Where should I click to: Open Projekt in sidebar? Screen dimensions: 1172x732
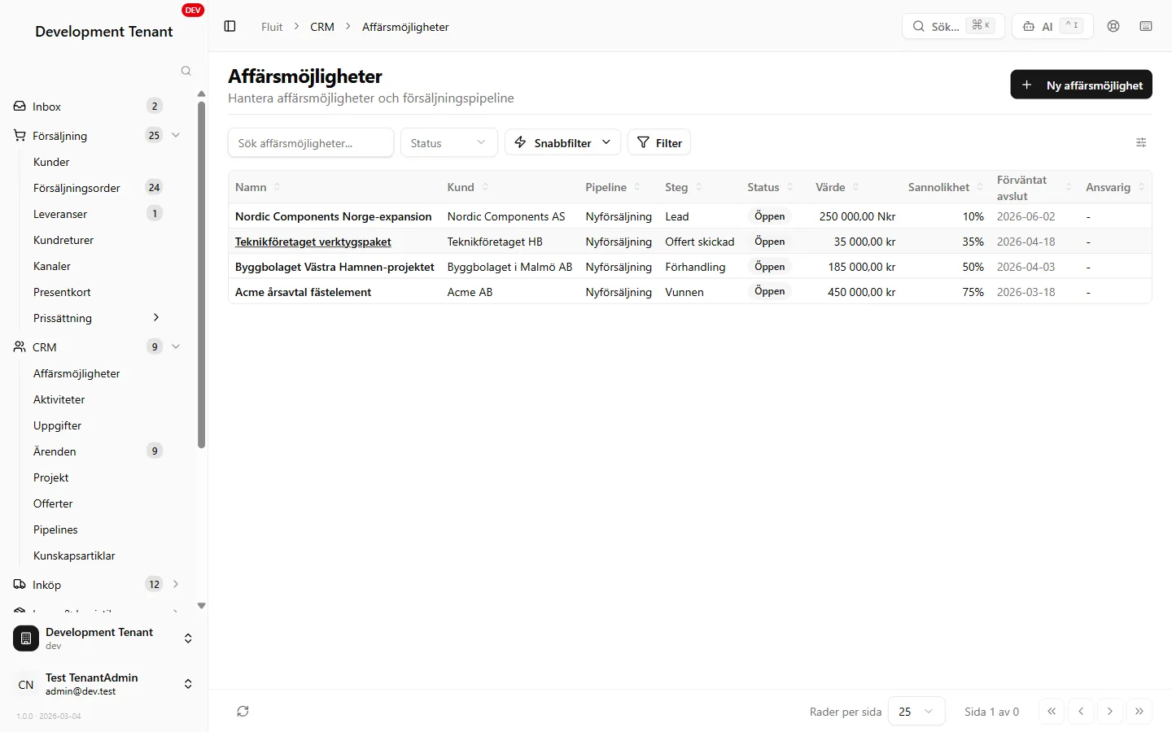click(x=50, y=477)
